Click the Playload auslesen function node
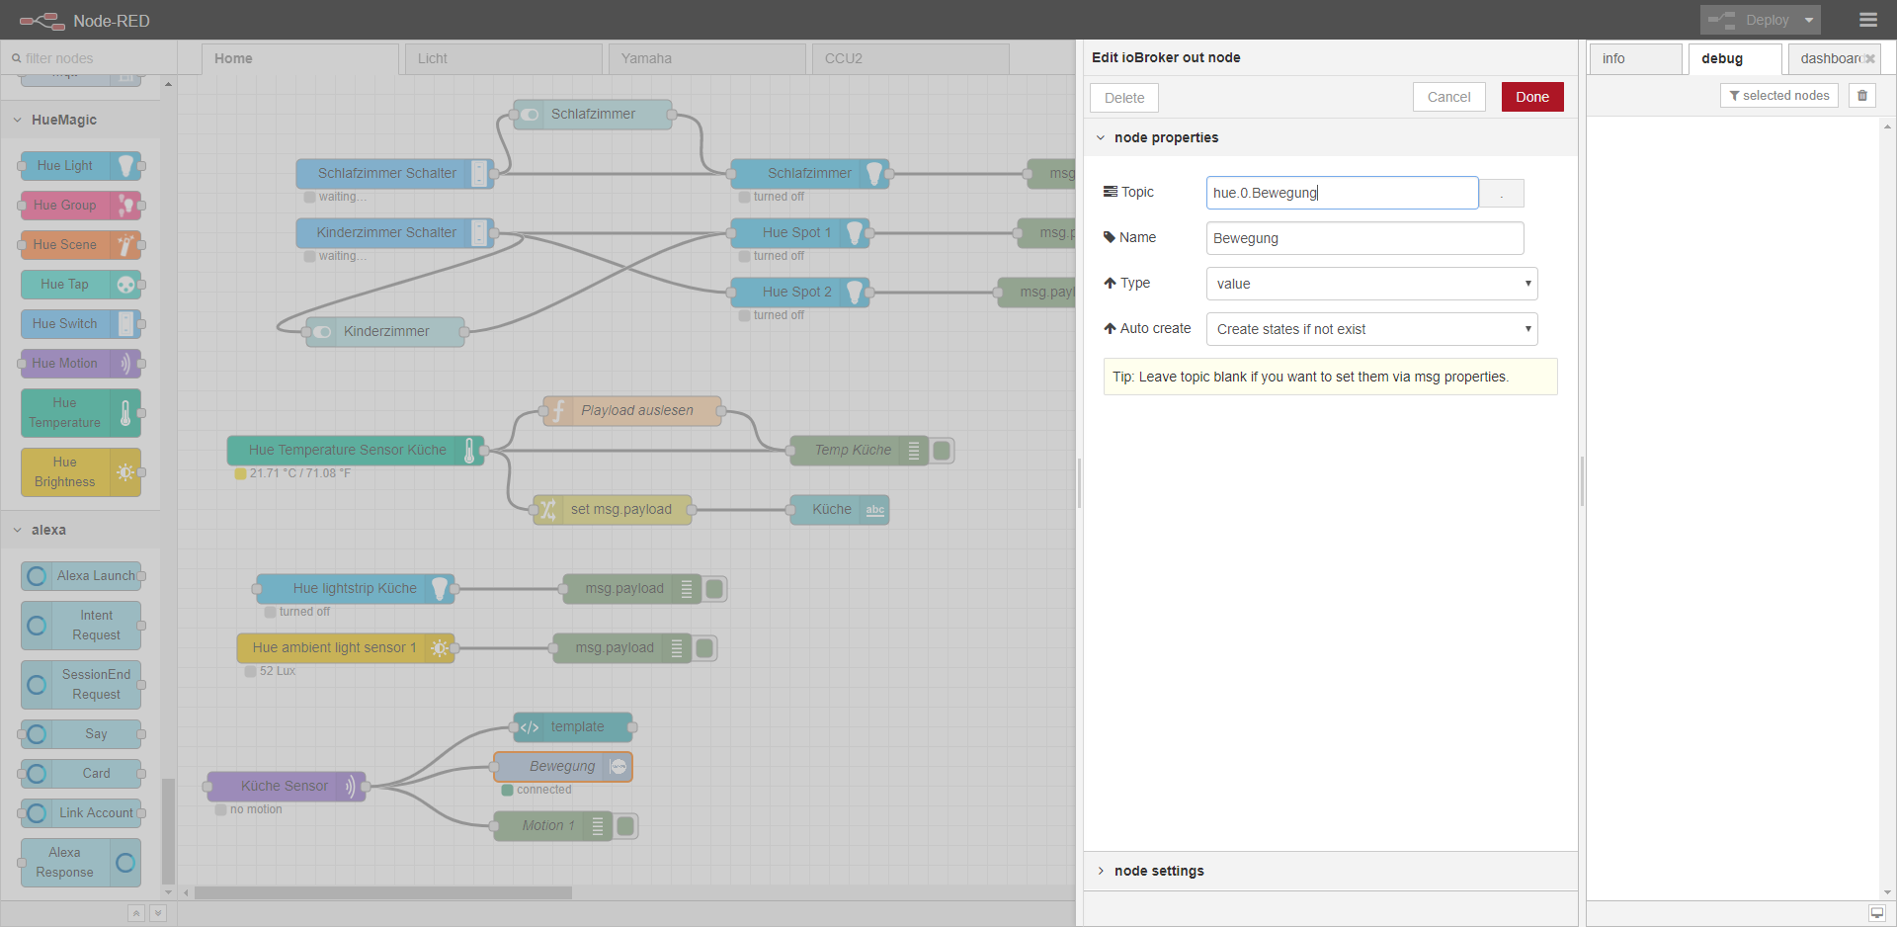 632,410
